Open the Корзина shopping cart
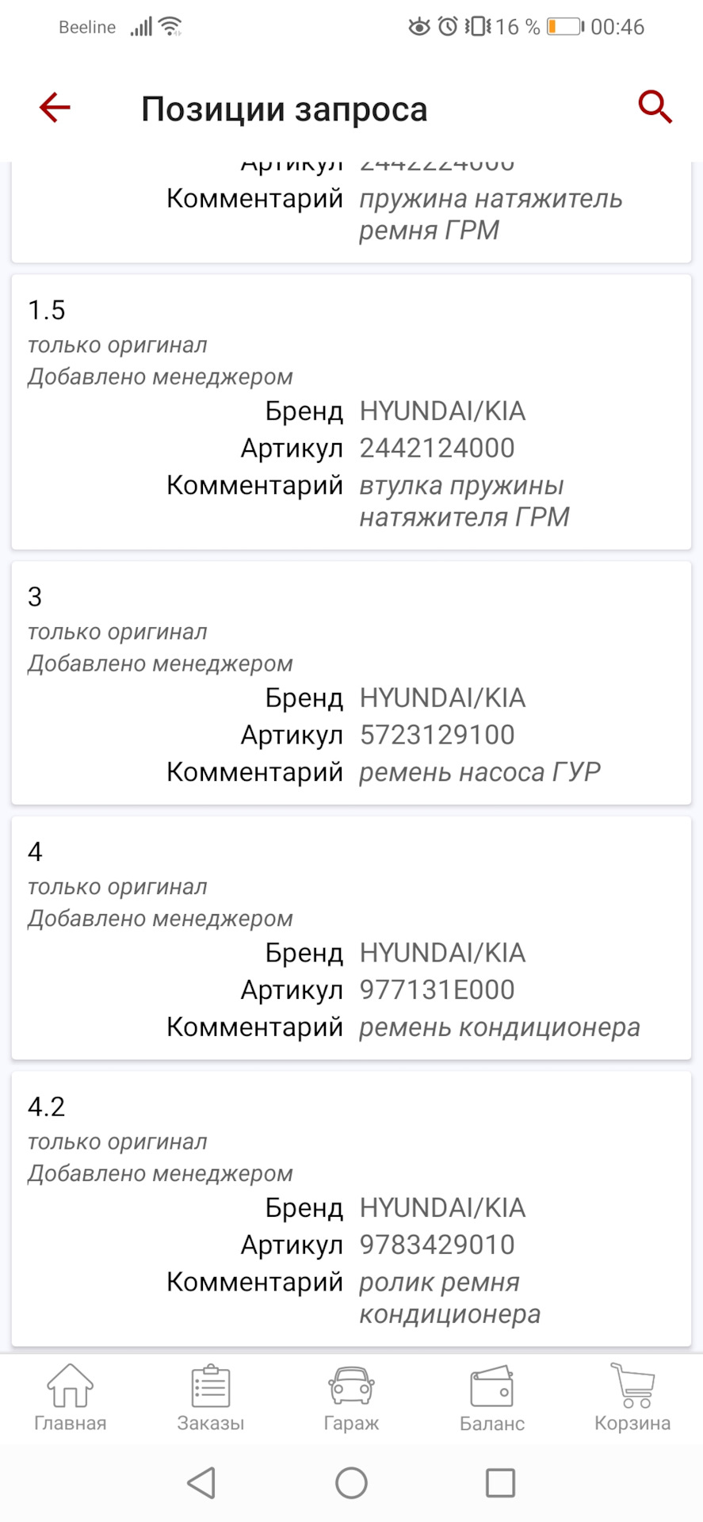Image resolution: width=703 pixels, height=1522 pixels. [632, 1398]
